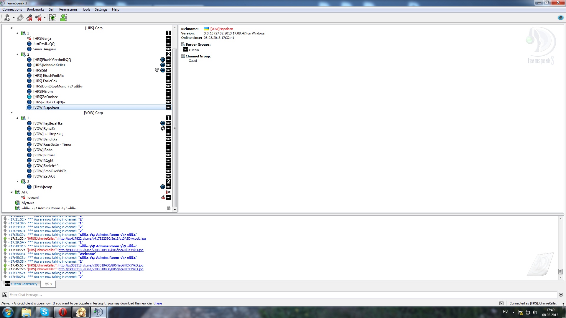This screenshot has width=566, height=318.
Task: Click the AFK channel icon
Action: [x=17, y=192]
